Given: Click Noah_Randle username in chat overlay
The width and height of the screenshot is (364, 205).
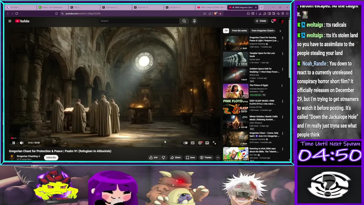Looking at the screenshot, I should pos(314,64).
